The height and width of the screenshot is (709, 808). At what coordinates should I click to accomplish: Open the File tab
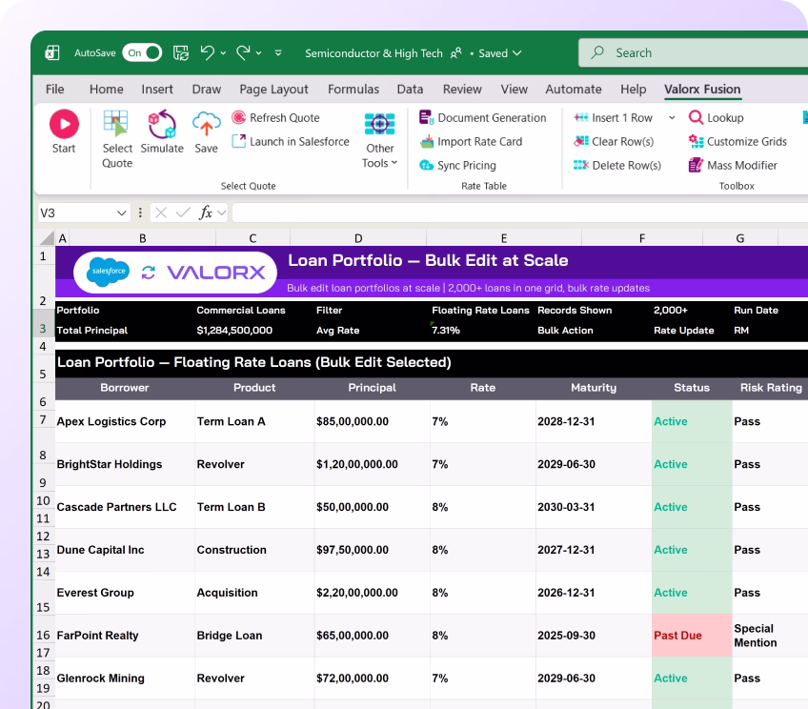(54, 90)
